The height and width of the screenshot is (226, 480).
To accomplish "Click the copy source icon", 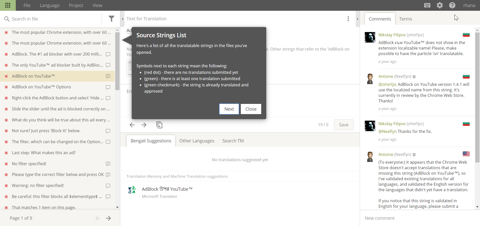I will coord(159,125).
